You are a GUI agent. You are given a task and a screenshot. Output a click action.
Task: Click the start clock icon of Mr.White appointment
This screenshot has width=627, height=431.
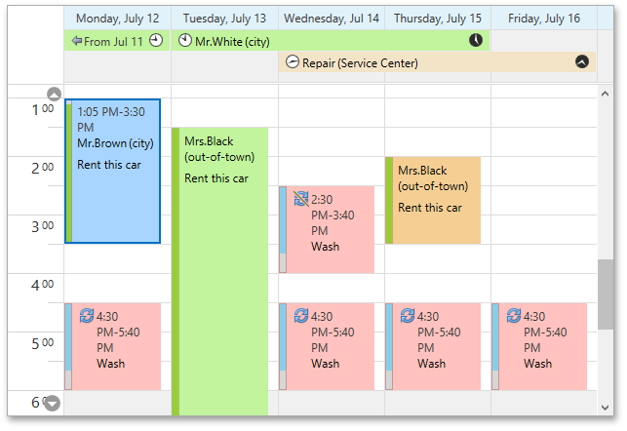coord(184,40)
